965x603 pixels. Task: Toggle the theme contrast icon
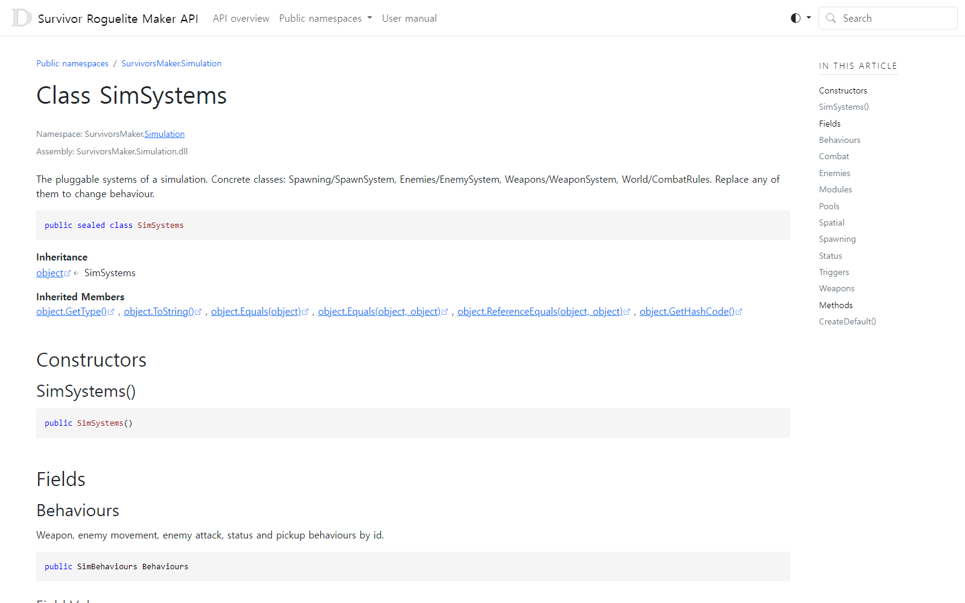point(796,18)
